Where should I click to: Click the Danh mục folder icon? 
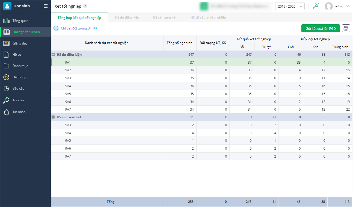(x=6, y=66)
